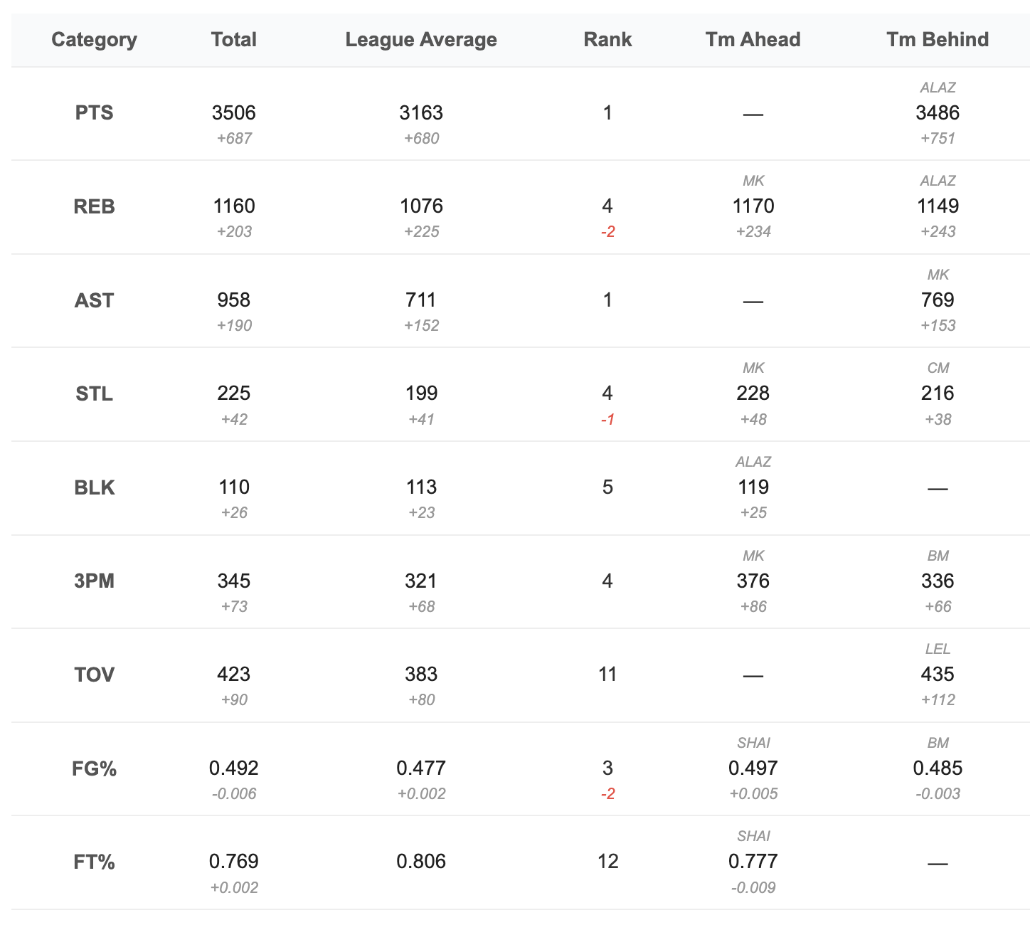The image size is (1030, 925).
Task: Click the LEL team label in TOV row
Action: [x=938, y=649]
